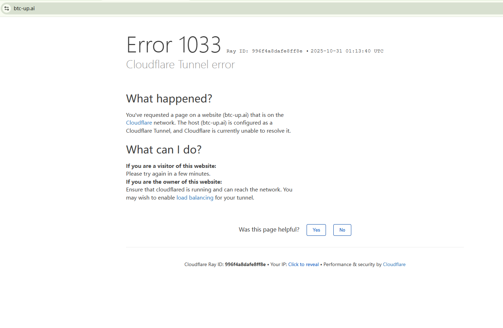Select 'If you are the owner' line
The width and height of the screenshot is (503, 328).
(174, 182)
